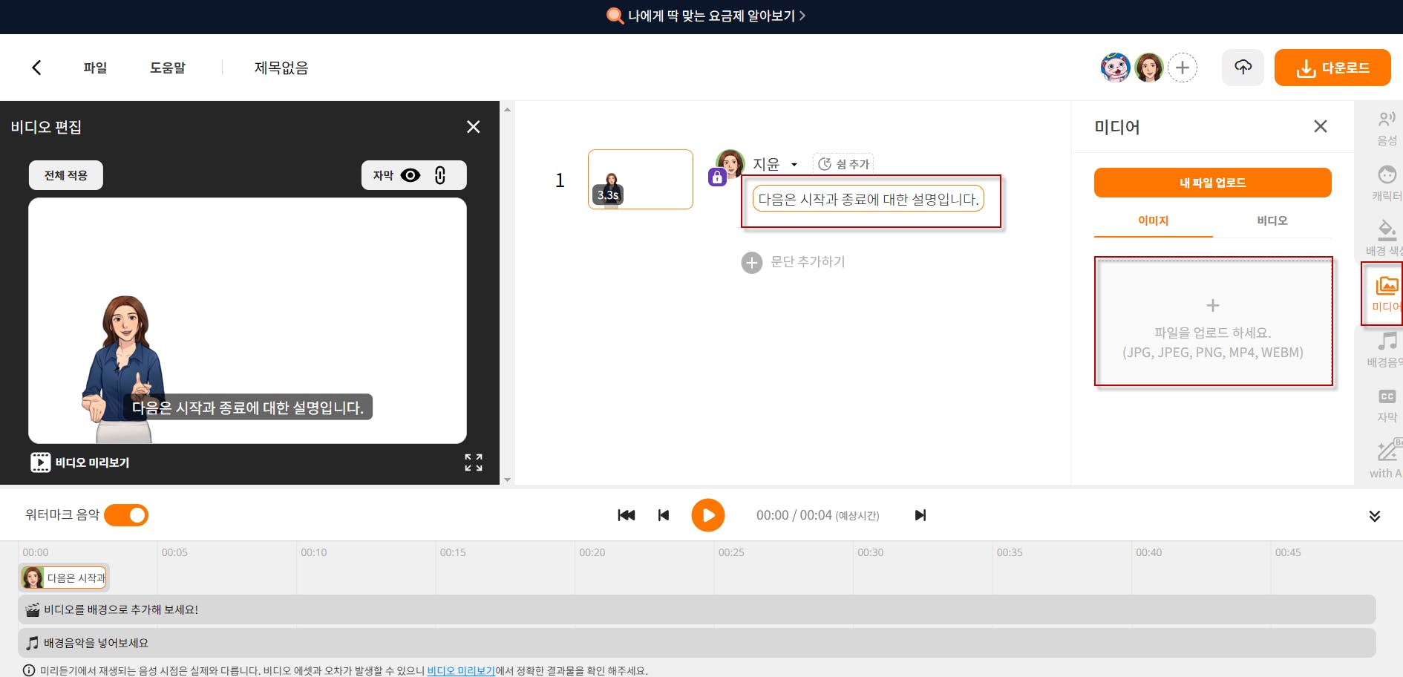The height and width of the screenshot is (677, 1403).
Task: Jump to the previous paragraph
Action: [x=664, y=515]
